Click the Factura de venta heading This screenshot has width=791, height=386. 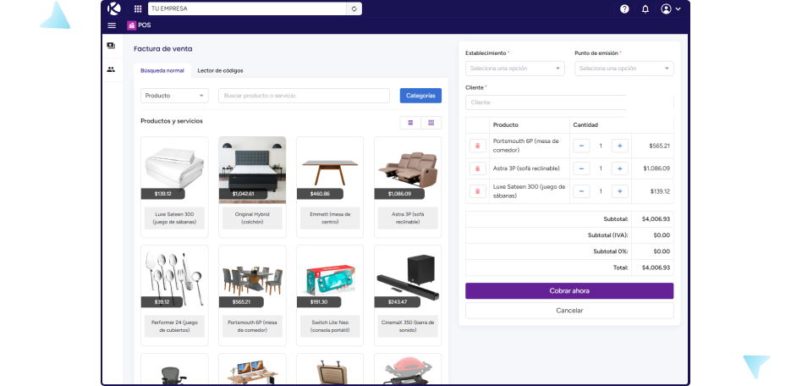tap(163, 49)
